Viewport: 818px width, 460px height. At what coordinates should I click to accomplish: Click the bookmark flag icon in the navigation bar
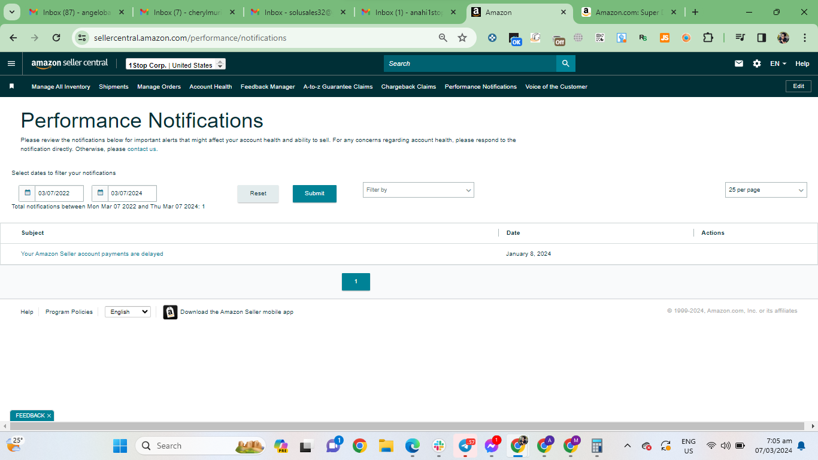click(11, 86)
